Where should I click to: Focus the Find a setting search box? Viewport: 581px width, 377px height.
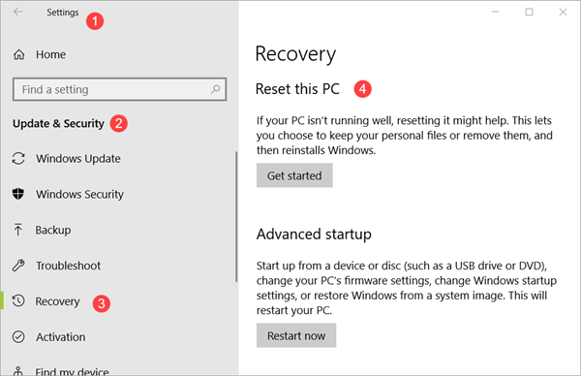119,89
